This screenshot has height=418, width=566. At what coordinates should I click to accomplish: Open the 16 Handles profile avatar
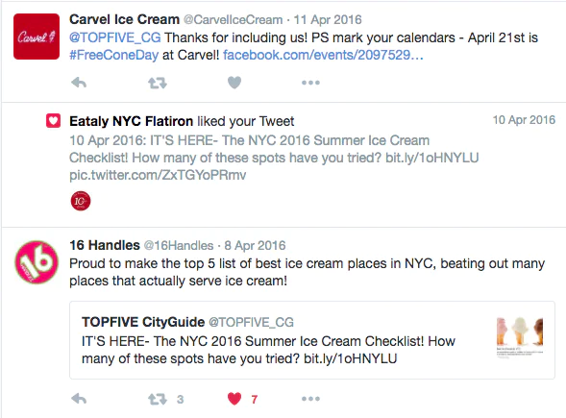coord(37,262)
